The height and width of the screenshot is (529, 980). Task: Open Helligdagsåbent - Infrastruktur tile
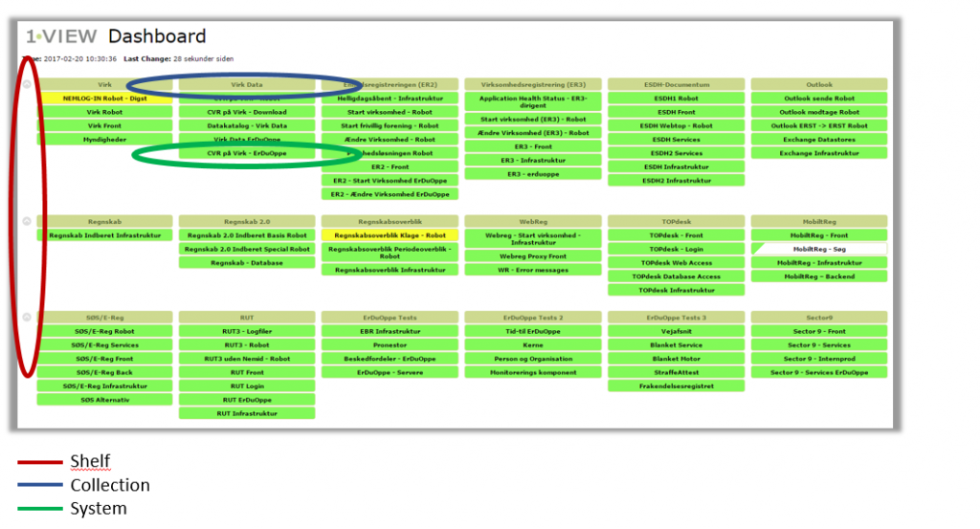pyautogui.click(x=390, y=99)
